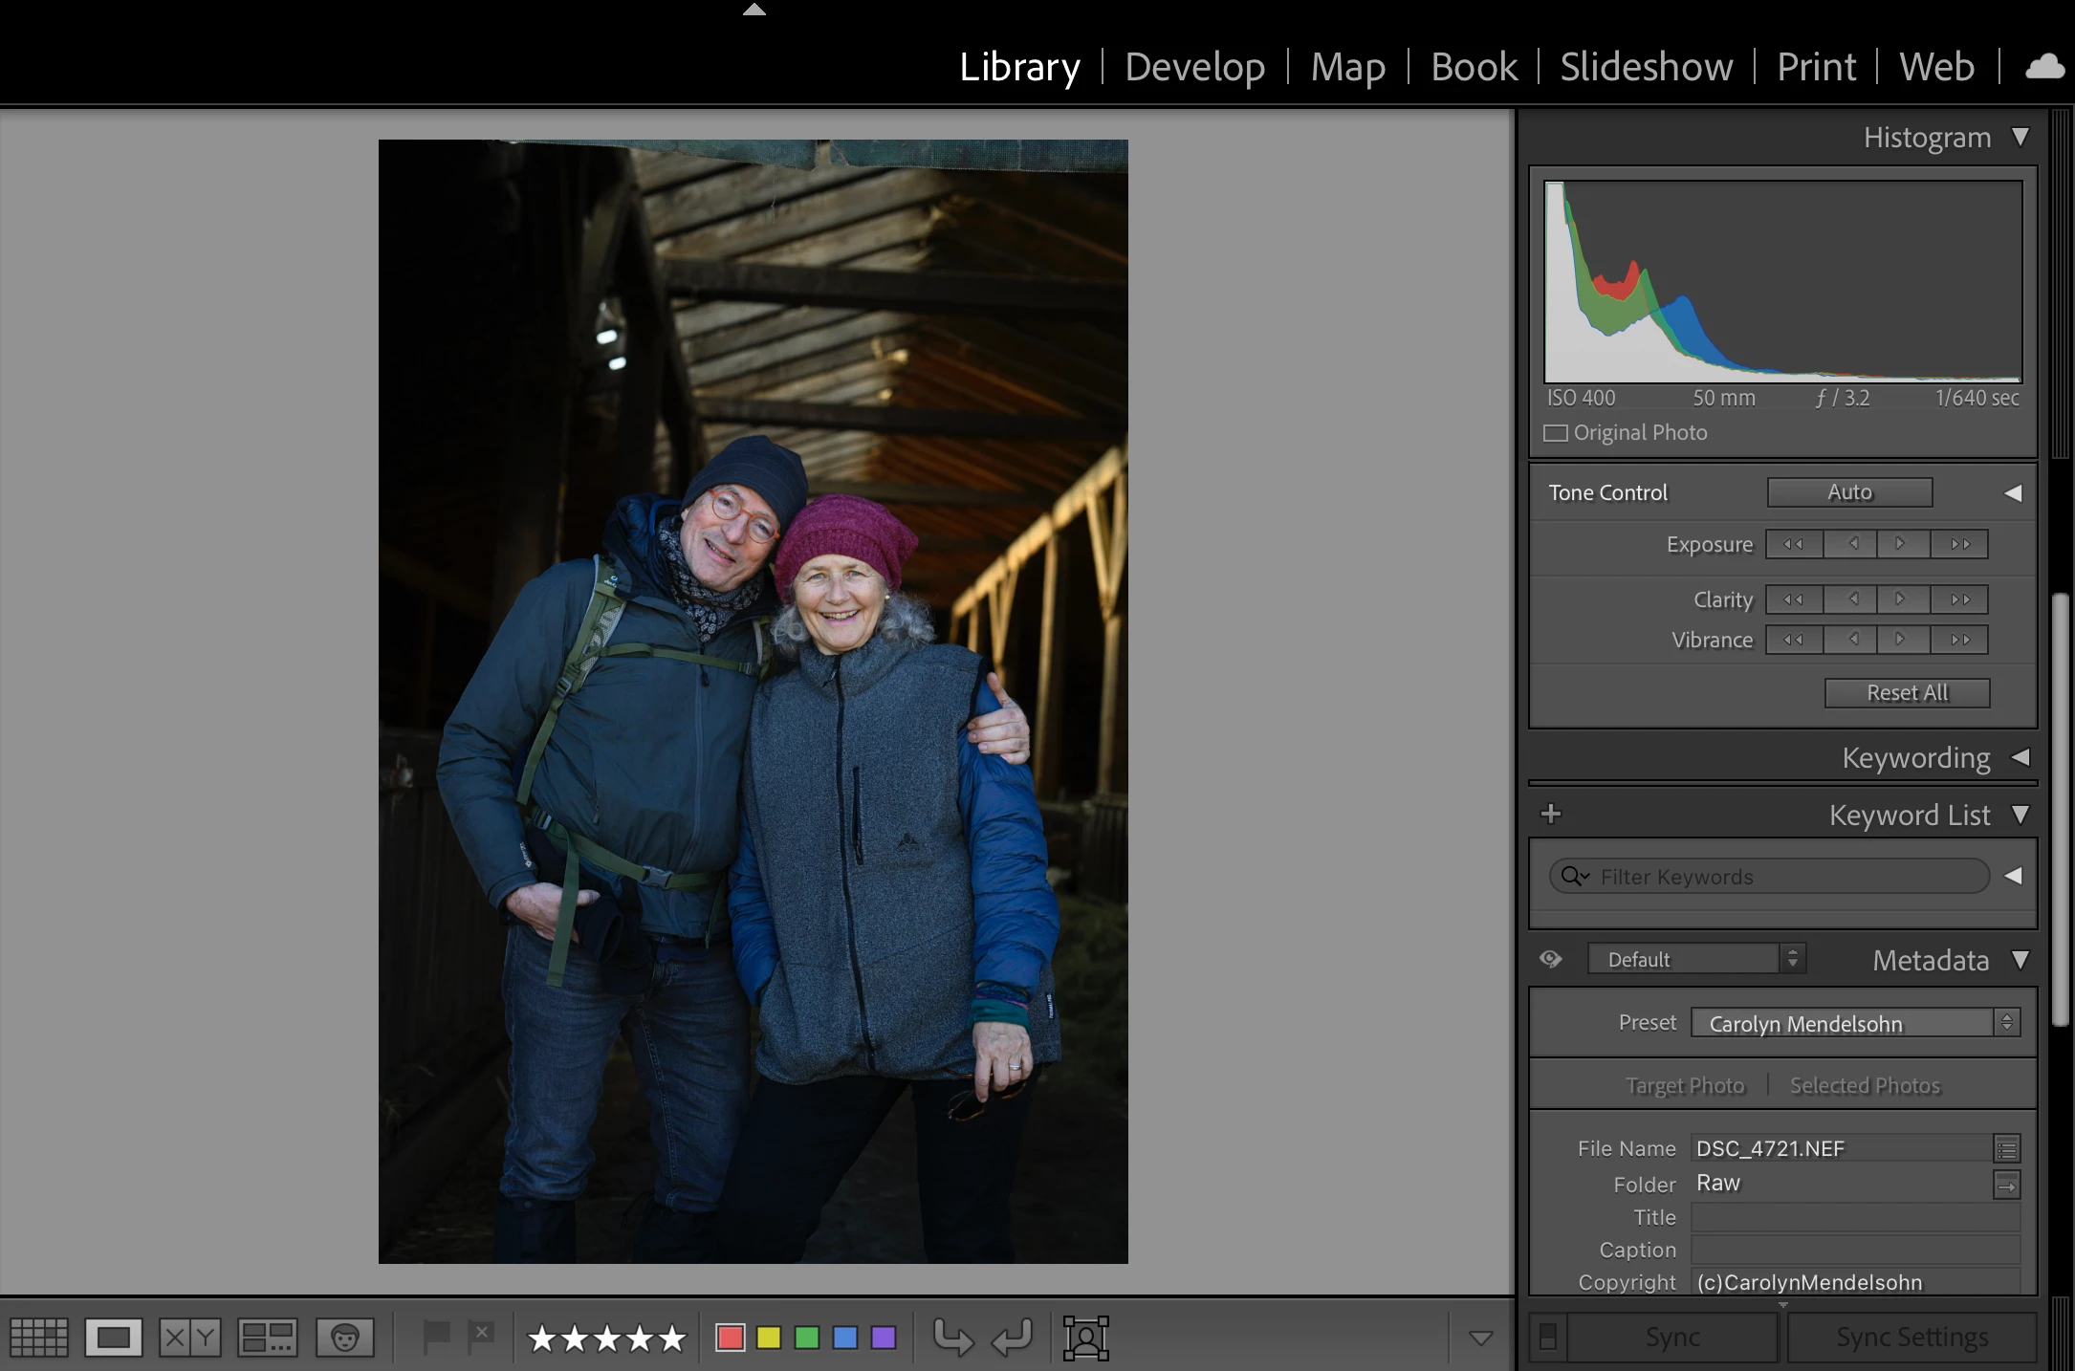Open Compare view (XY)
2075x1371 pixels.
(189, 1337)
